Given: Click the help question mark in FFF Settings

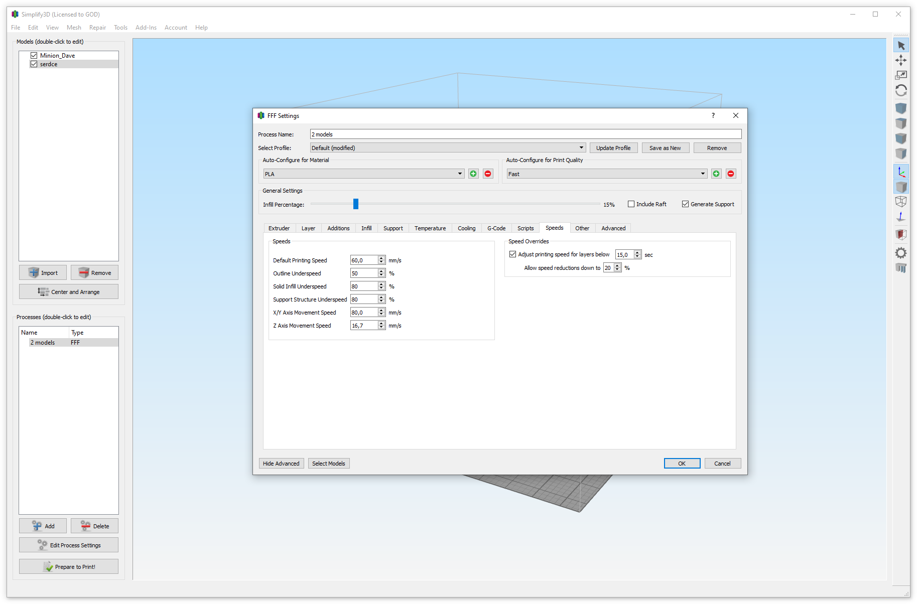Looking at the screenshot, I should (x=713, y=115).
